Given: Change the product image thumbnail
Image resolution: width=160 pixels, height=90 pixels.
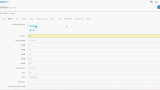Looking at the screenshot, I should (x=33, y=28).
